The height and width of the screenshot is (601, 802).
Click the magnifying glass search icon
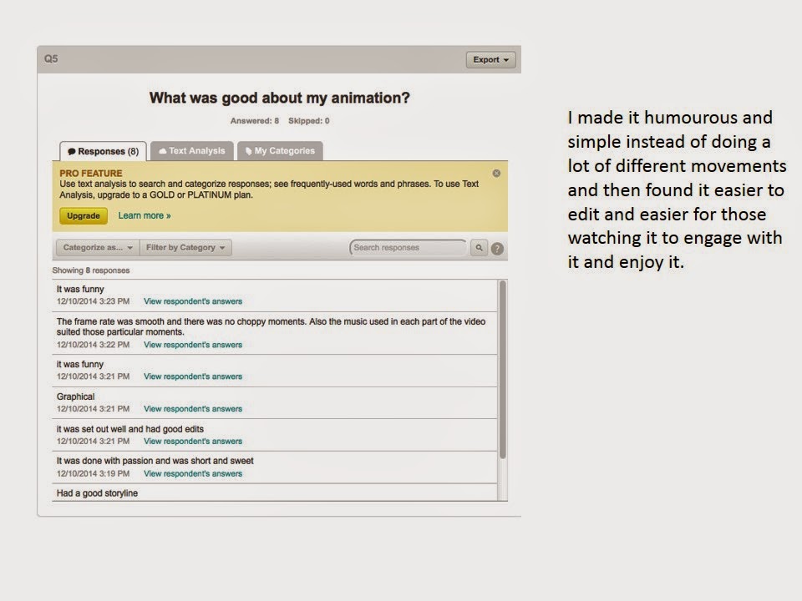click(x=480, y=247)
